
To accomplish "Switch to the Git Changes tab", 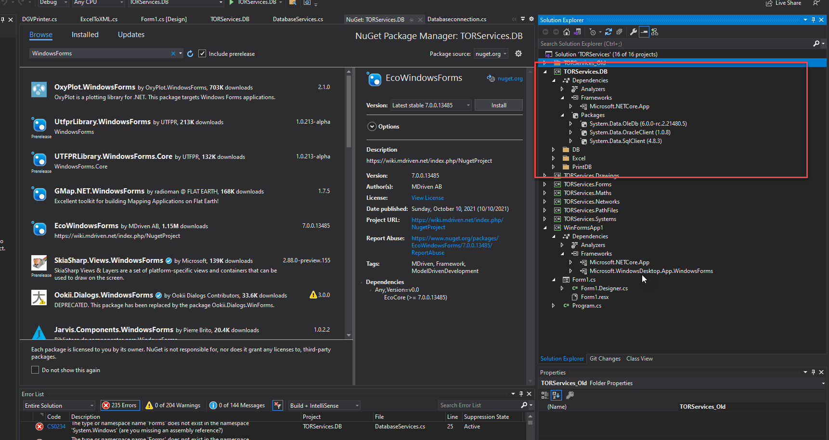I will coord(605,359).
